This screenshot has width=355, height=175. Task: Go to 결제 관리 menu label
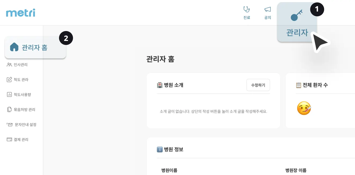point(21,139)
